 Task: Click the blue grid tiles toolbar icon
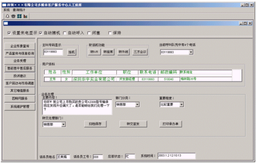click(20, 16)
